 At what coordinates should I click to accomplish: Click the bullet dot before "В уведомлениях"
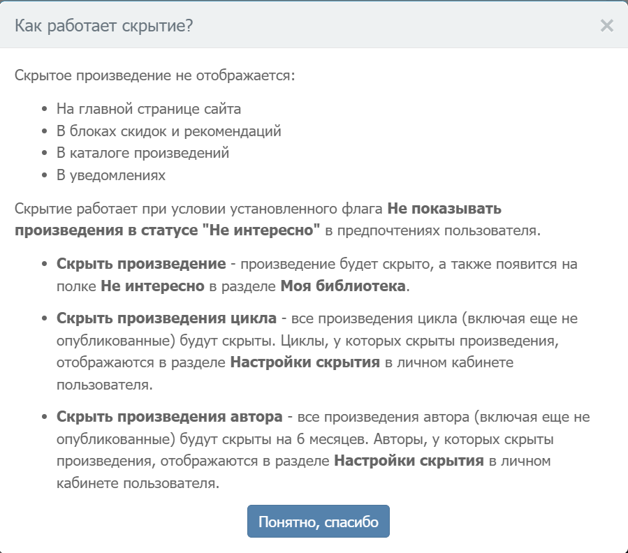(45, 175)
